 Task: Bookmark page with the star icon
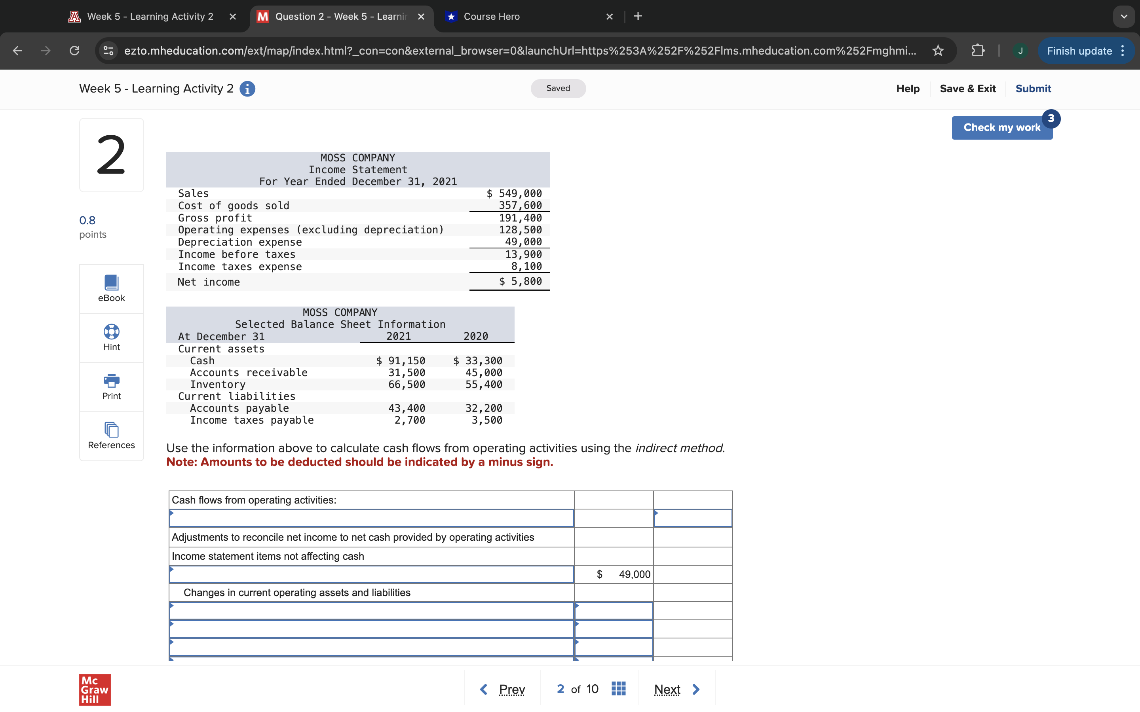(x=937, y=50)
